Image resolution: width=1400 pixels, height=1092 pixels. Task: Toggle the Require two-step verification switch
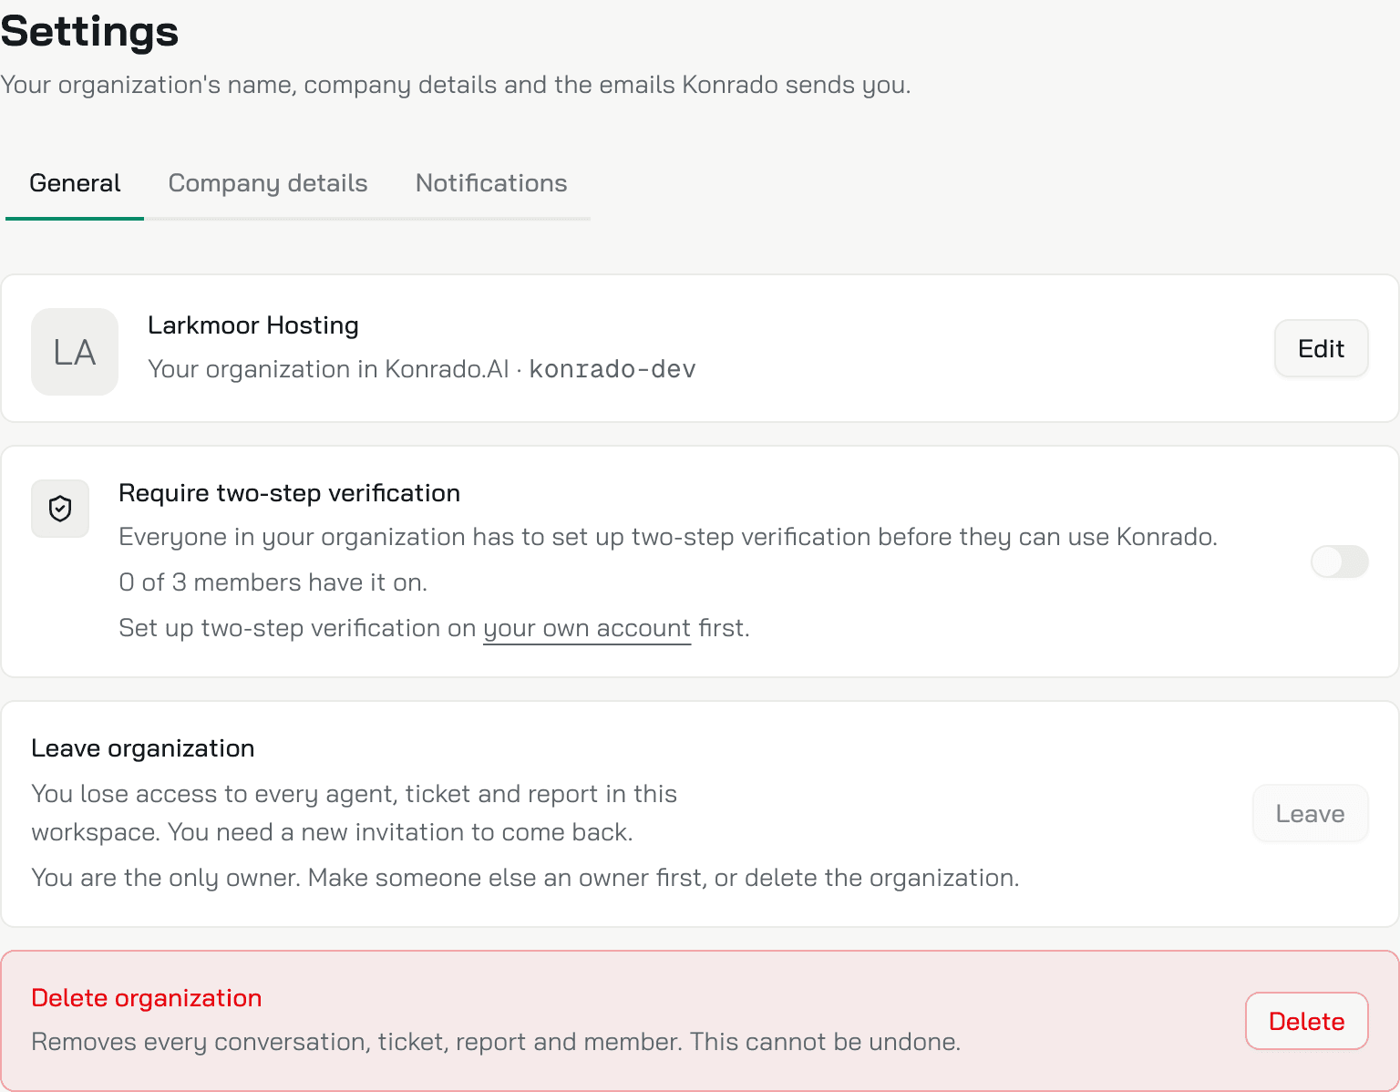(x=1339, y=561)
